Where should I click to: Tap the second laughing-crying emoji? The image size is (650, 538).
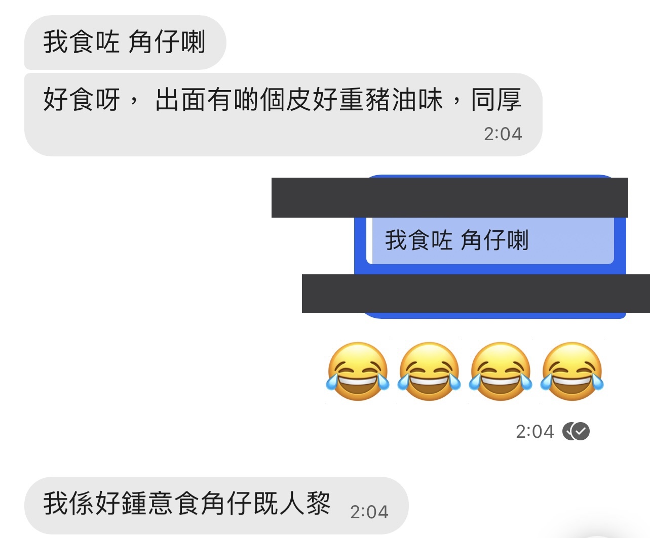(x=429, y=371)
